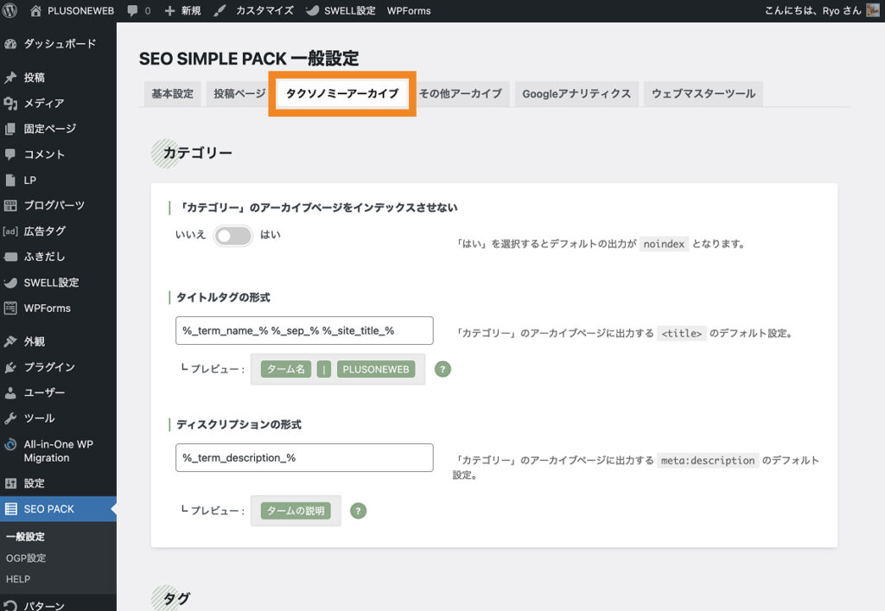Open the comments bubble icon in admin bar
The height and width of the screenshot is (611, 885).
coord(132,11)
